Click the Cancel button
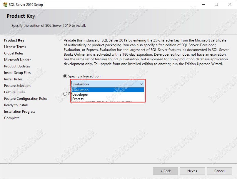Screen dimensions: 237x179 pyautogui.click(x=219, y=171)
